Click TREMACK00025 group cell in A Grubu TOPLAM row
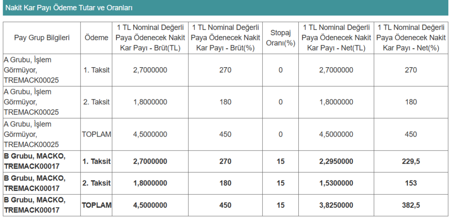The image size is (450, 220). [42, 134]
